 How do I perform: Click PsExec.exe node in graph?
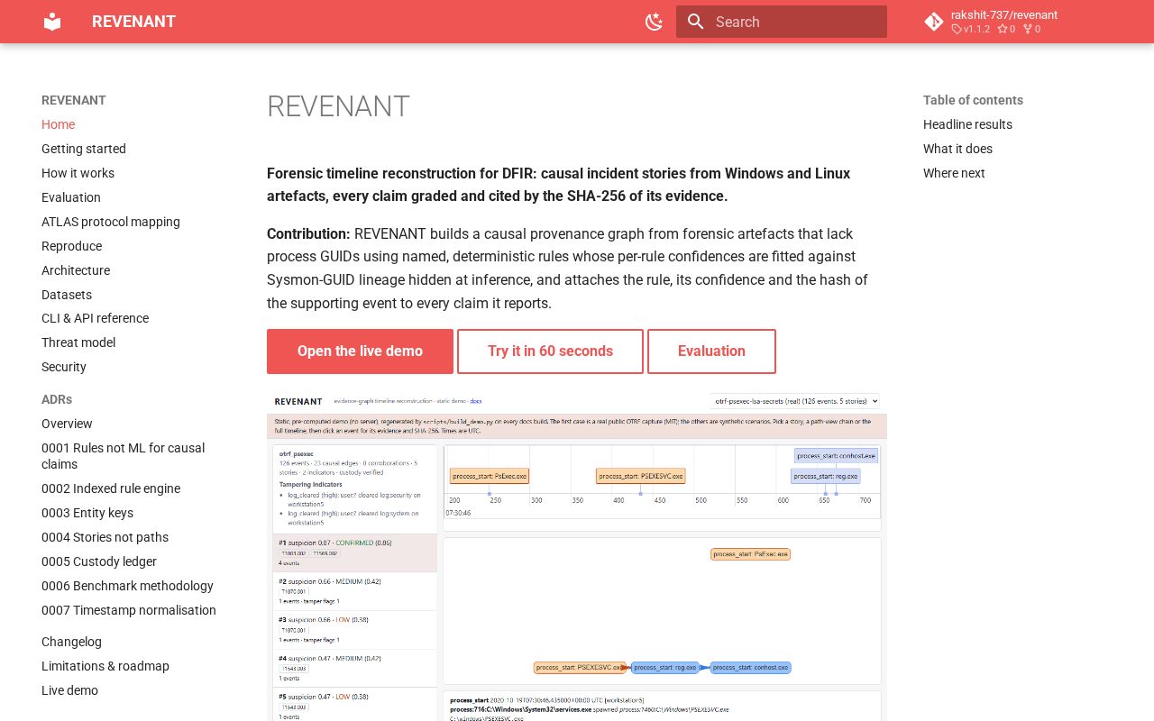tap(750, 554)
